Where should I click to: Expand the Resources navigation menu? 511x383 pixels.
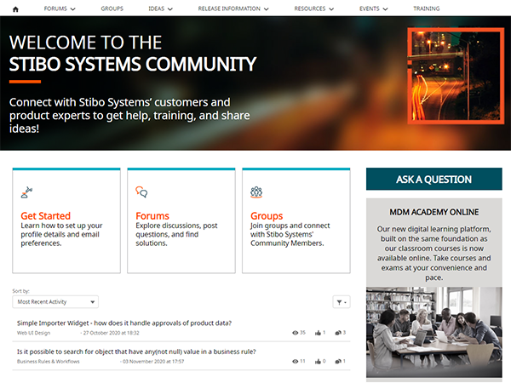click(313, 9)
